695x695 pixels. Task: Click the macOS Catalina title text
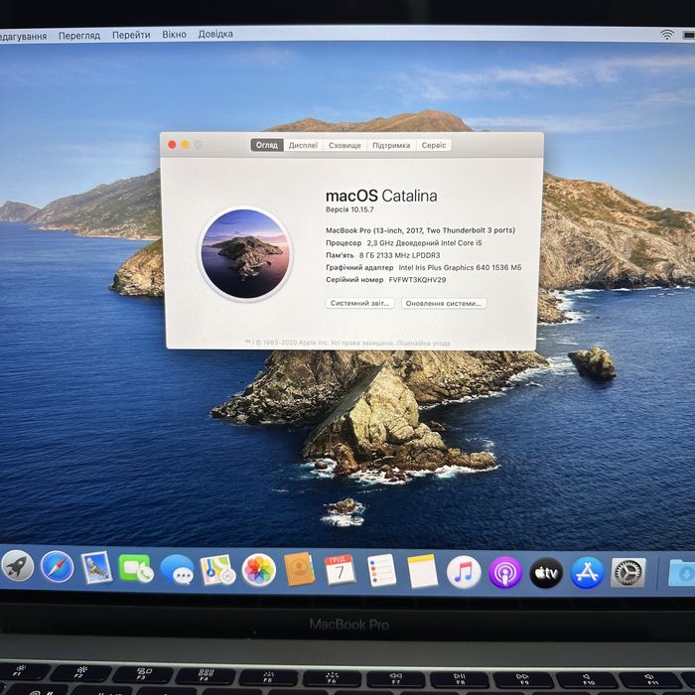(x=381, y=196)
